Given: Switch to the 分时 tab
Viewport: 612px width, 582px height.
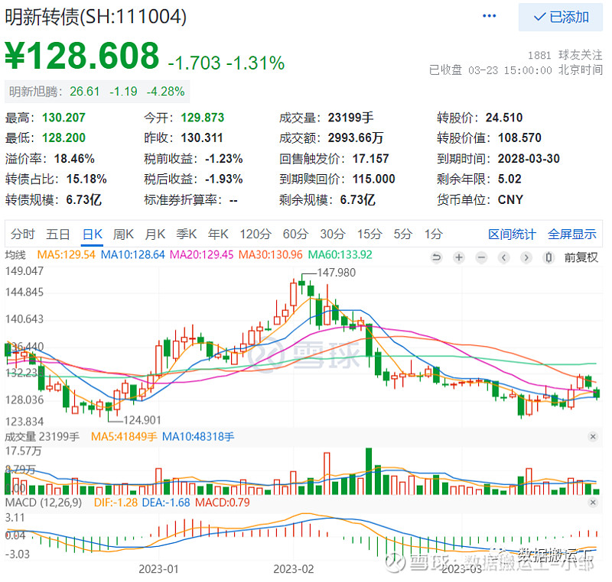Looking at the screenshot, I should pos(23,234).
